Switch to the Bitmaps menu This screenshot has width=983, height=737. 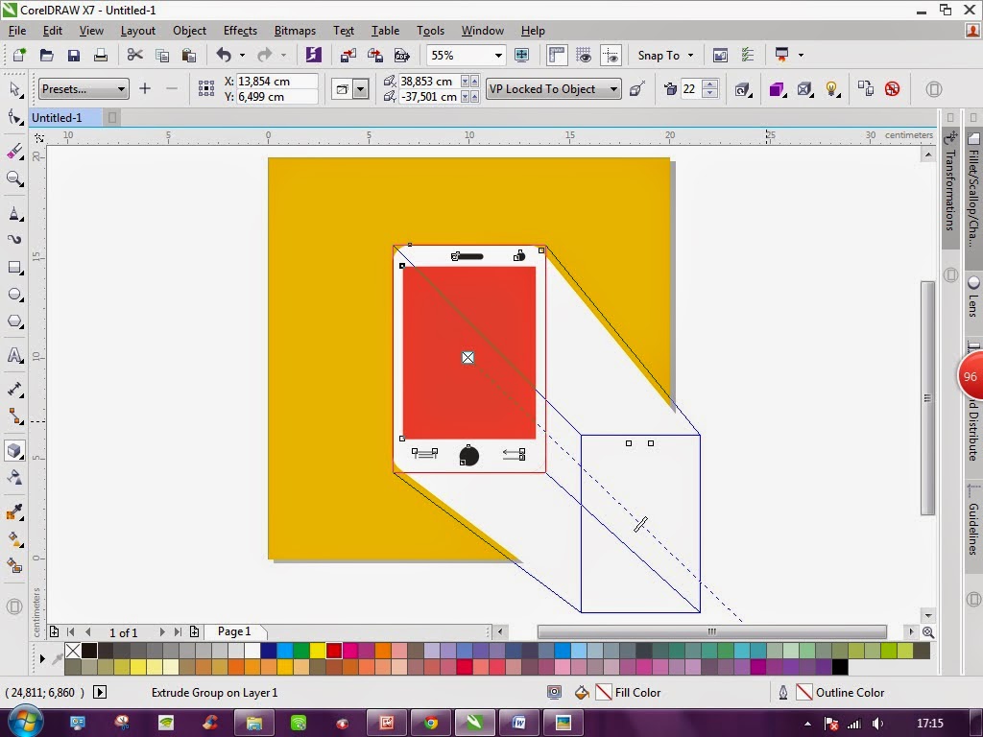[x=295, y=31]
